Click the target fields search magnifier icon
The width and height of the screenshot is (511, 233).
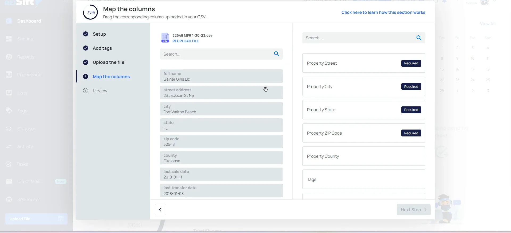point(419,38)
